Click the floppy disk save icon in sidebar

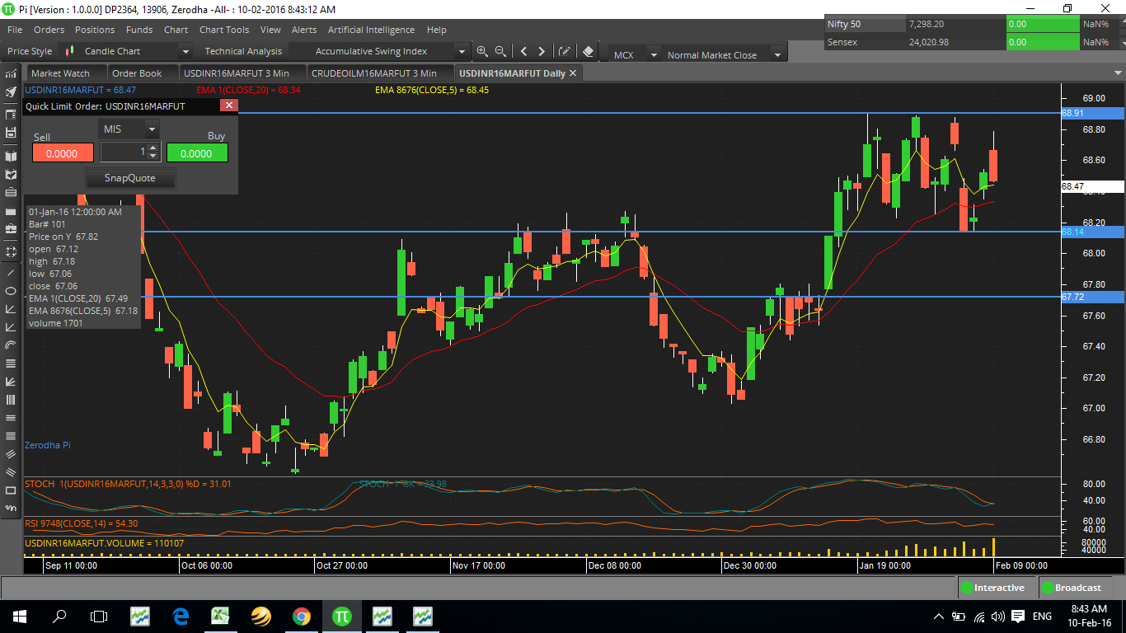11,132
